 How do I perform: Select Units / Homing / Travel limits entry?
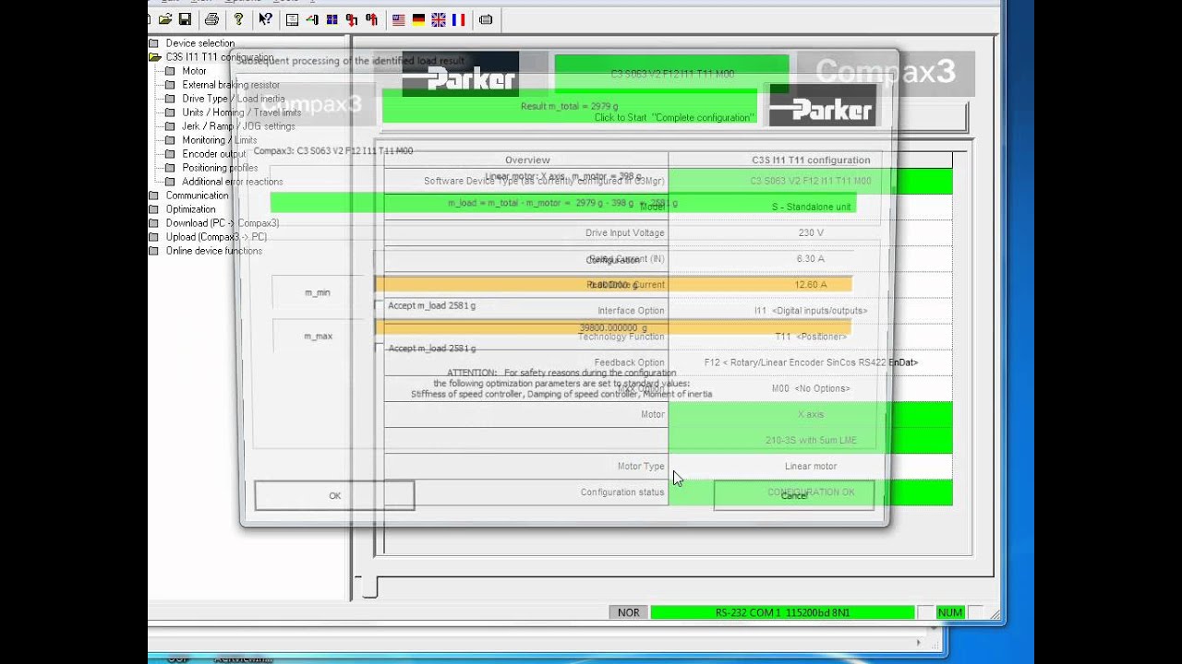tap(242, 113)
